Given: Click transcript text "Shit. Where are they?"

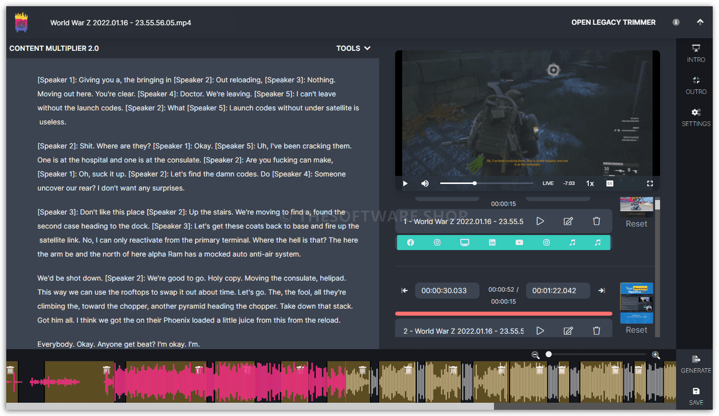Looking at the screenshot, I should [x=115, y=146].
